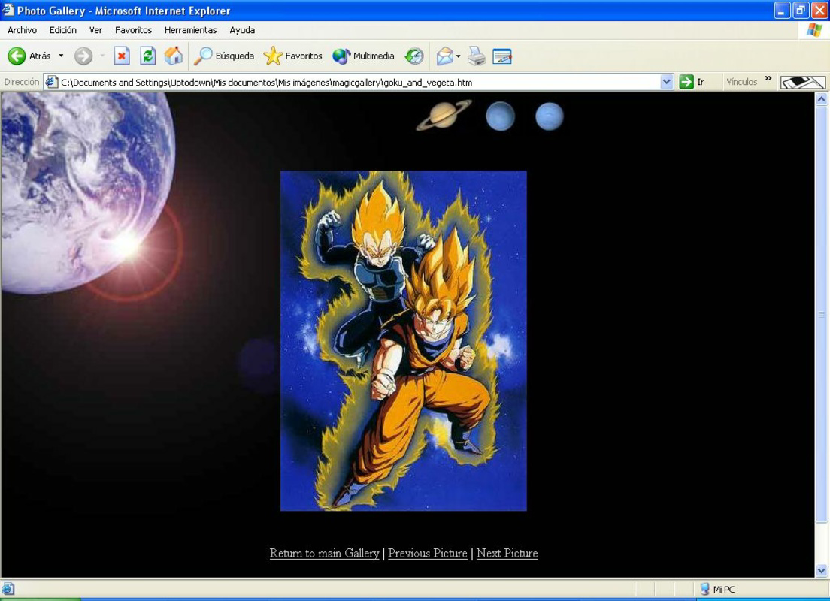The image size is (830, 601).
Task: Follow the Return to main Gallery link
Action: [x=325, y=554]
